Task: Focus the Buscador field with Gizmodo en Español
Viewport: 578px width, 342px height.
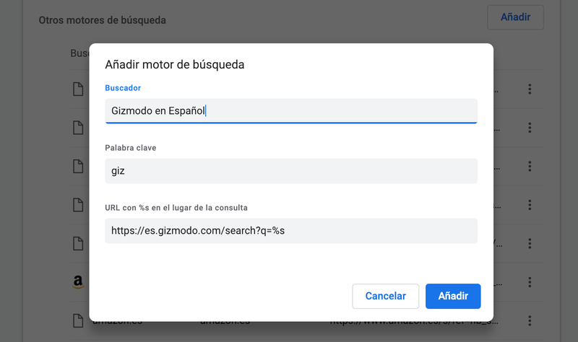Action: coord(291,111)
